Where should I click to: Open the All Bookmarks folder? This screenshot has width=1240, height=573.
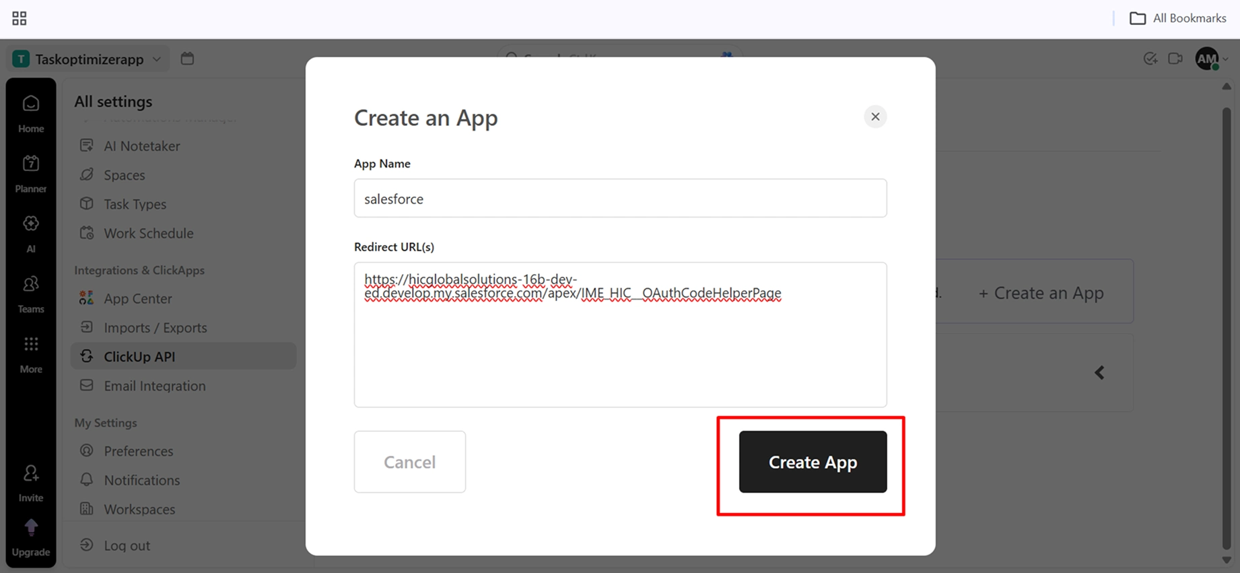coord(1178,18)
